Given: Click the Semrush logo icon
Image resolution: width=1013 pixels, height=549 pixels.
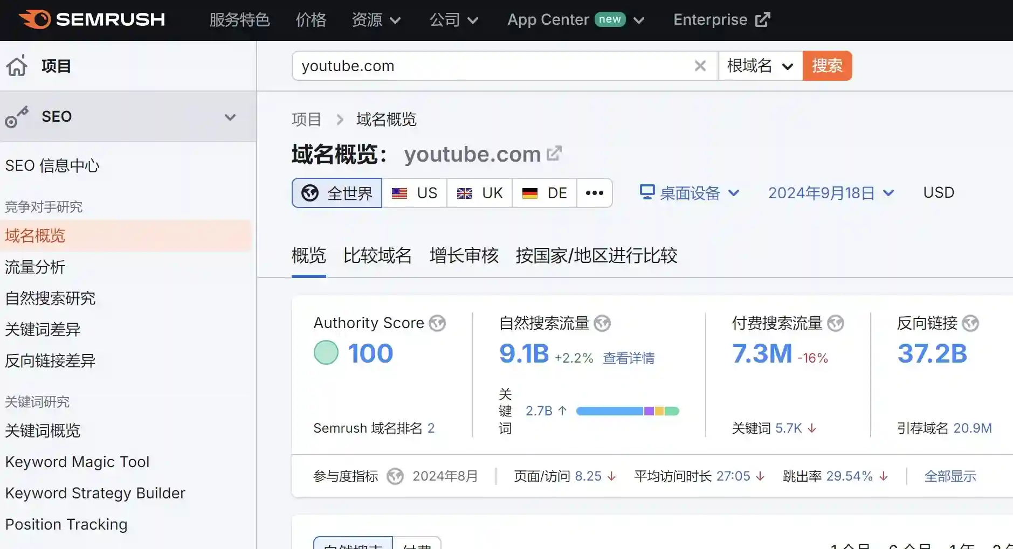Looking at the screenshot, I should 35,19.
